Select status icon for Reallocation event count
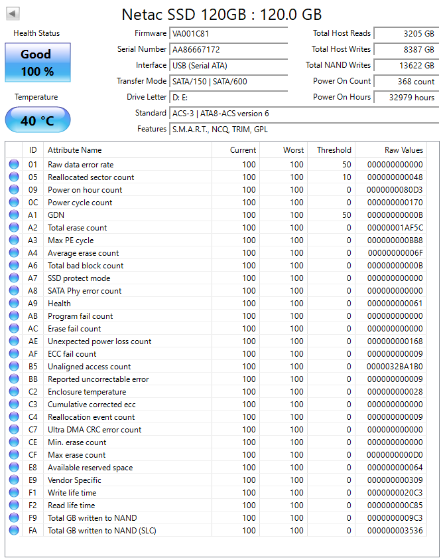 (14, 417)
